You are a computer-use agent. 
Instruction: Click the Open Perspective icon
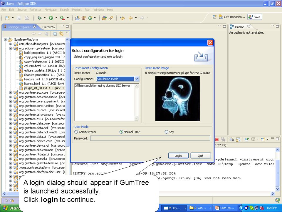pos(214,17)
